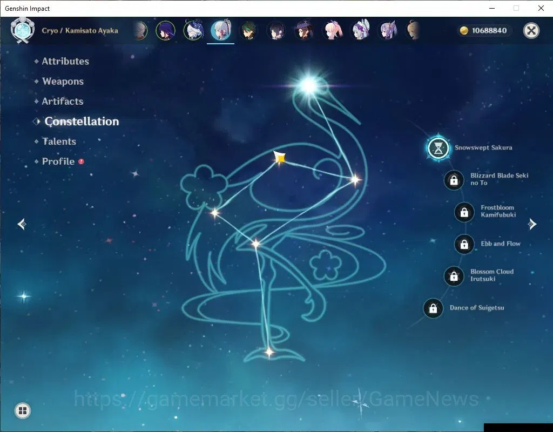Screen dimensions: 553x432
Task: Click the Frostbloom Kamifubuki label
Action: coord(498,211)
